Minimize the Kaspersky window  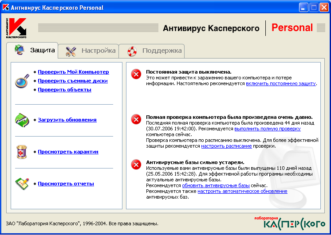[x=303, y=8]
